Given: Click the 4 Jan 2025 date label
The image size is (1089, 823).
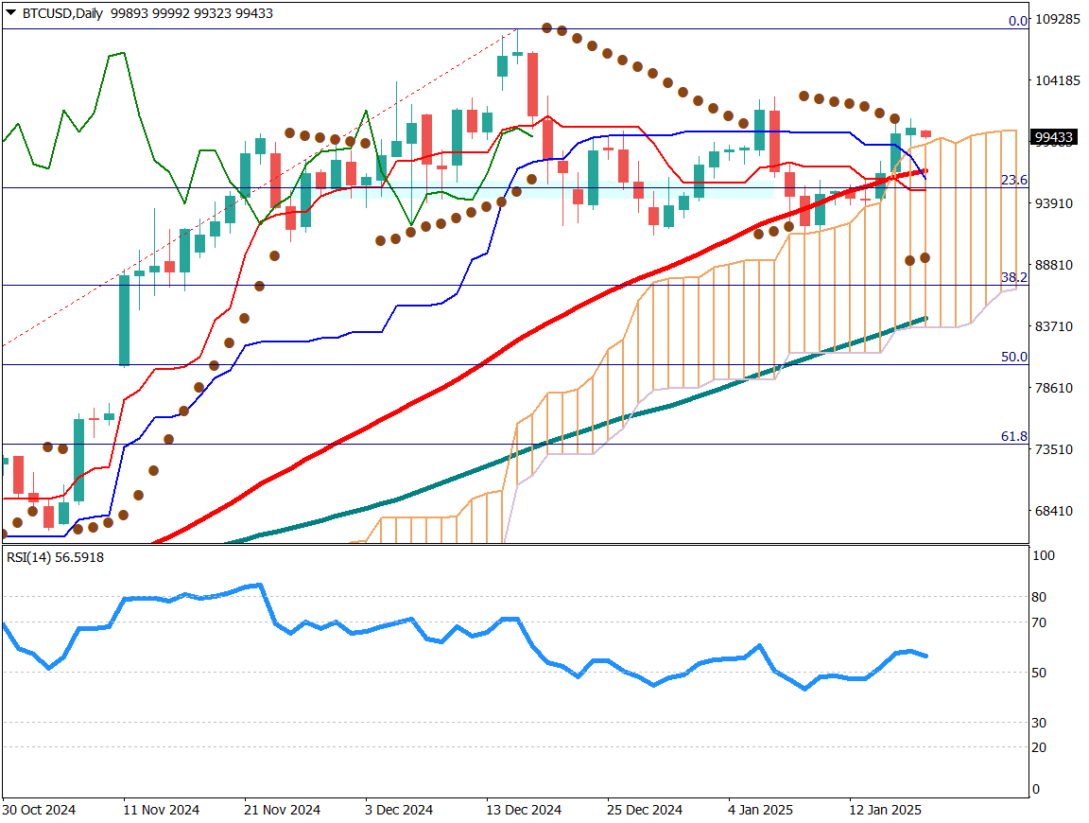Looking at the screenshot, I should 763,811.
